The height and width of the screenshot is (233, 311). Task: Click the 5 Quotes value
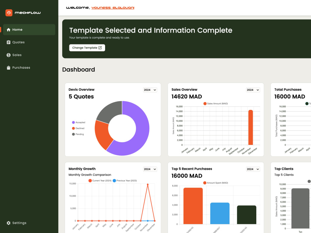click(x=81, y=97)
